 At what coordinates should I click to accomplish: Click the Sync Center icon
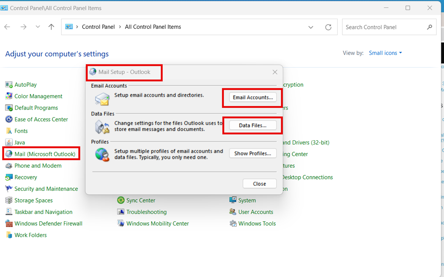[x=121, y=200]
